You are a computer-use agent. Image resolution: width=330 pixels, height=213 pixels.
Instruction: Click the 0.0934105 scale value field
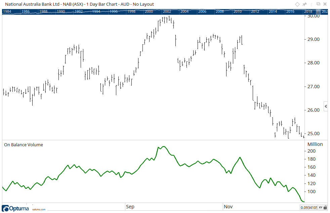coord(309,208)
